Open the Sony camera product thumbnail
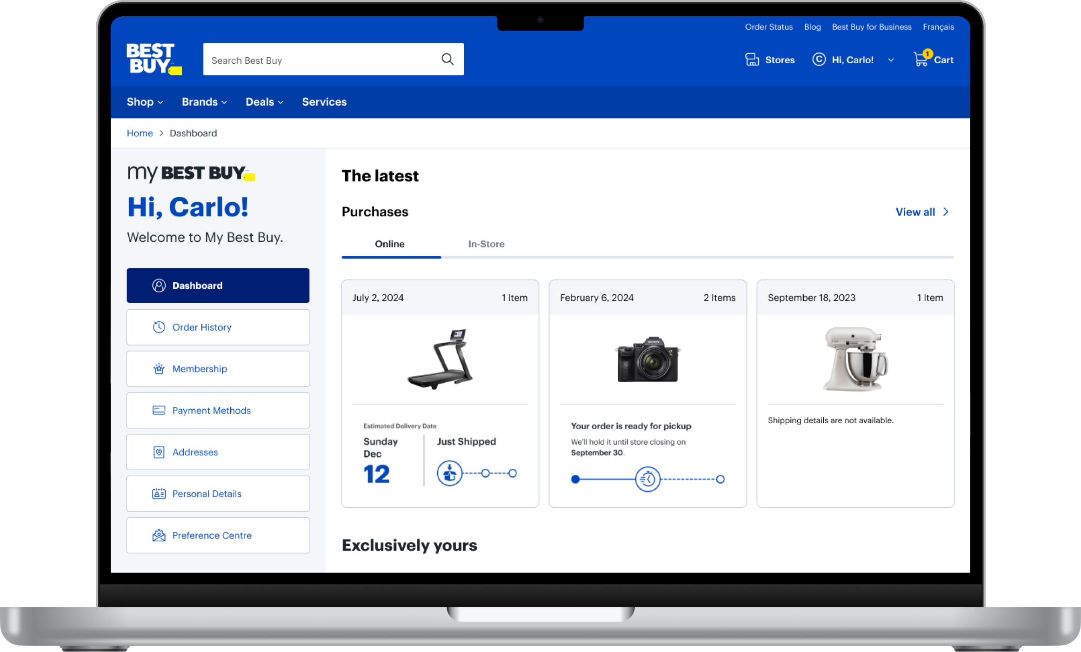This screenshot has width=1081, height=652. point(647,359)
